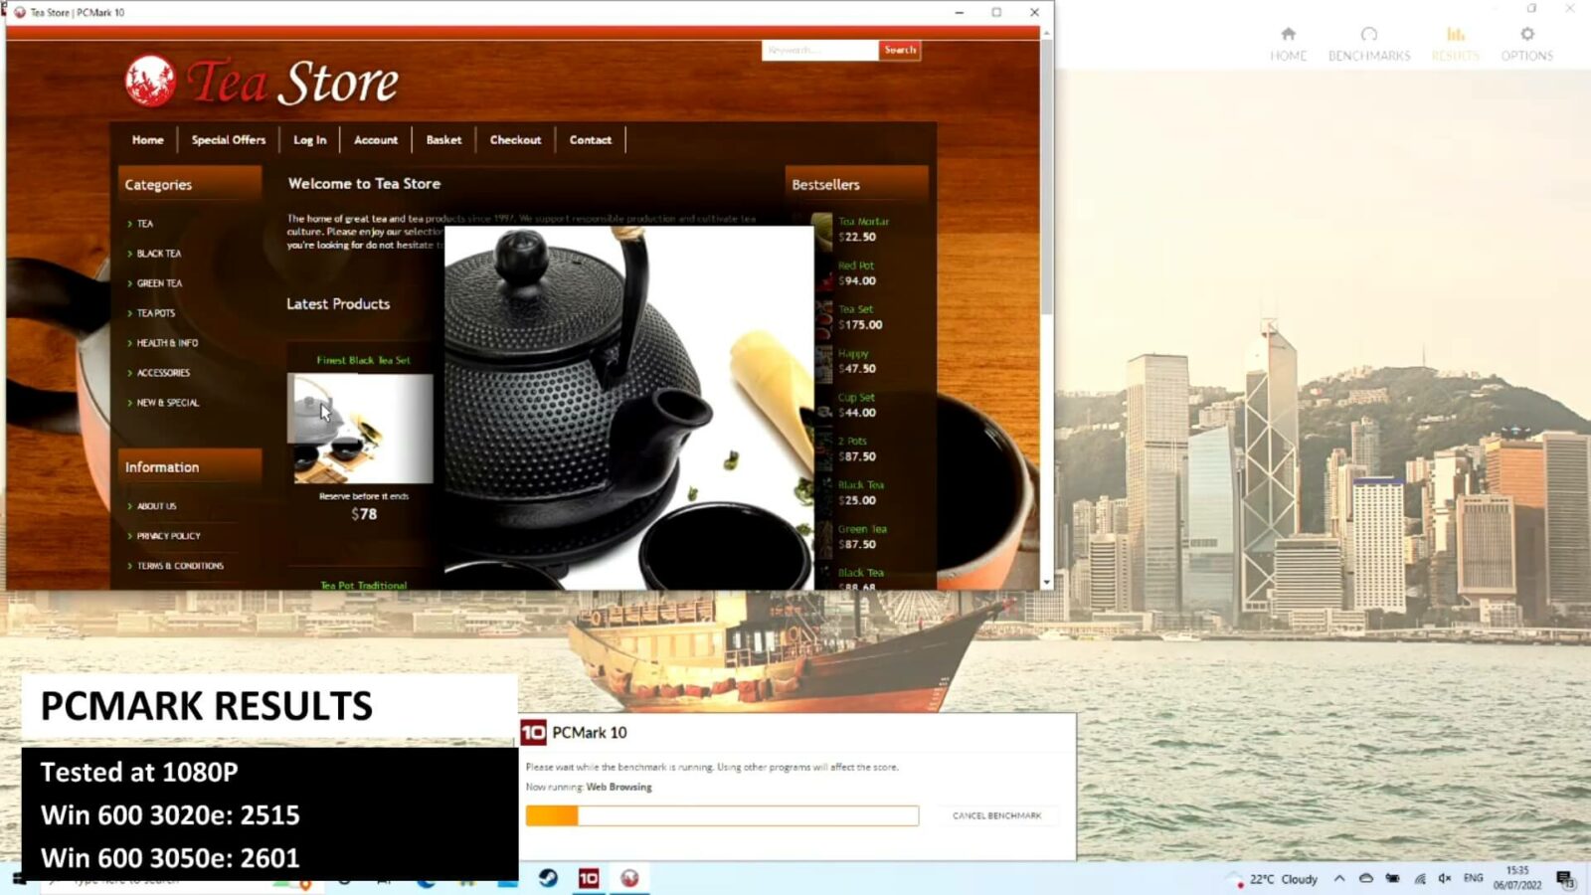The width and height of the screenshot is (1591, 895).
Task: Open the Benchmarks gauge icon
Action: pos(1368,35)
